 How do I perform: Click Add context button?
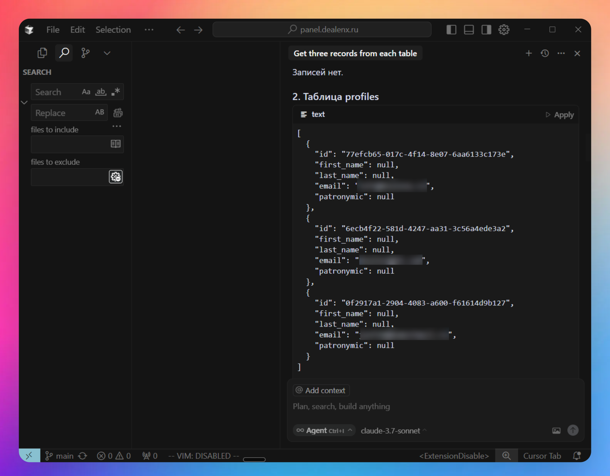point(321,390)
